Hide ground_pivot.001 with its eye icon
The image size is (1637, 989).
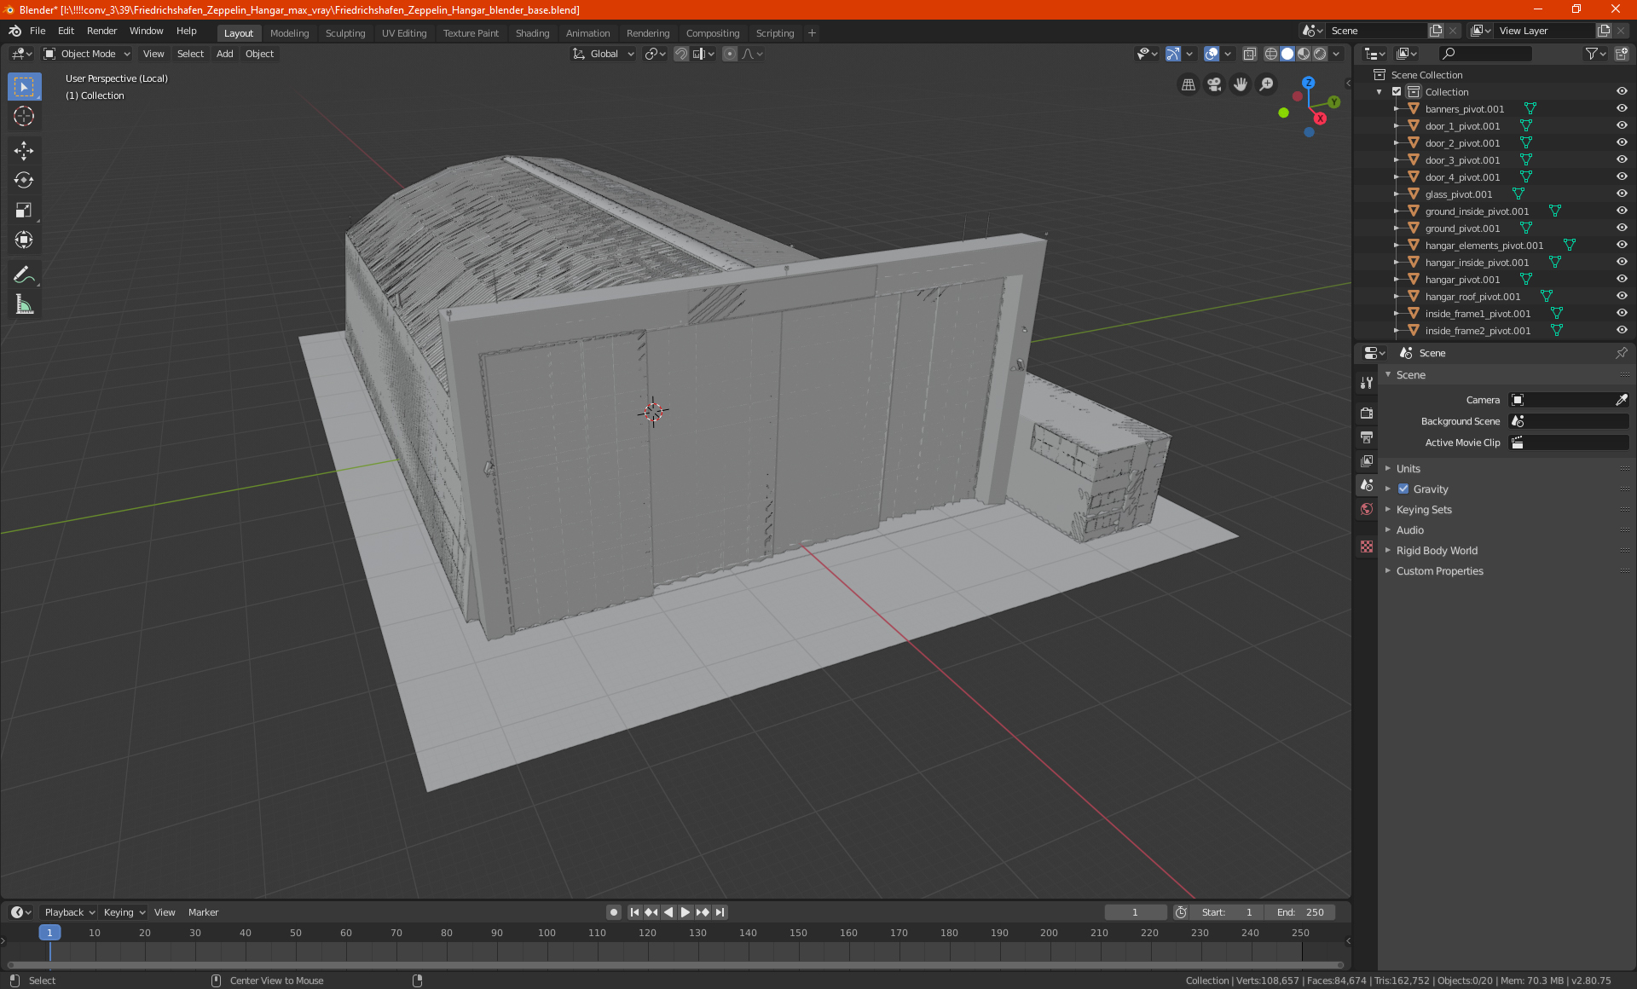point(1622,228)
